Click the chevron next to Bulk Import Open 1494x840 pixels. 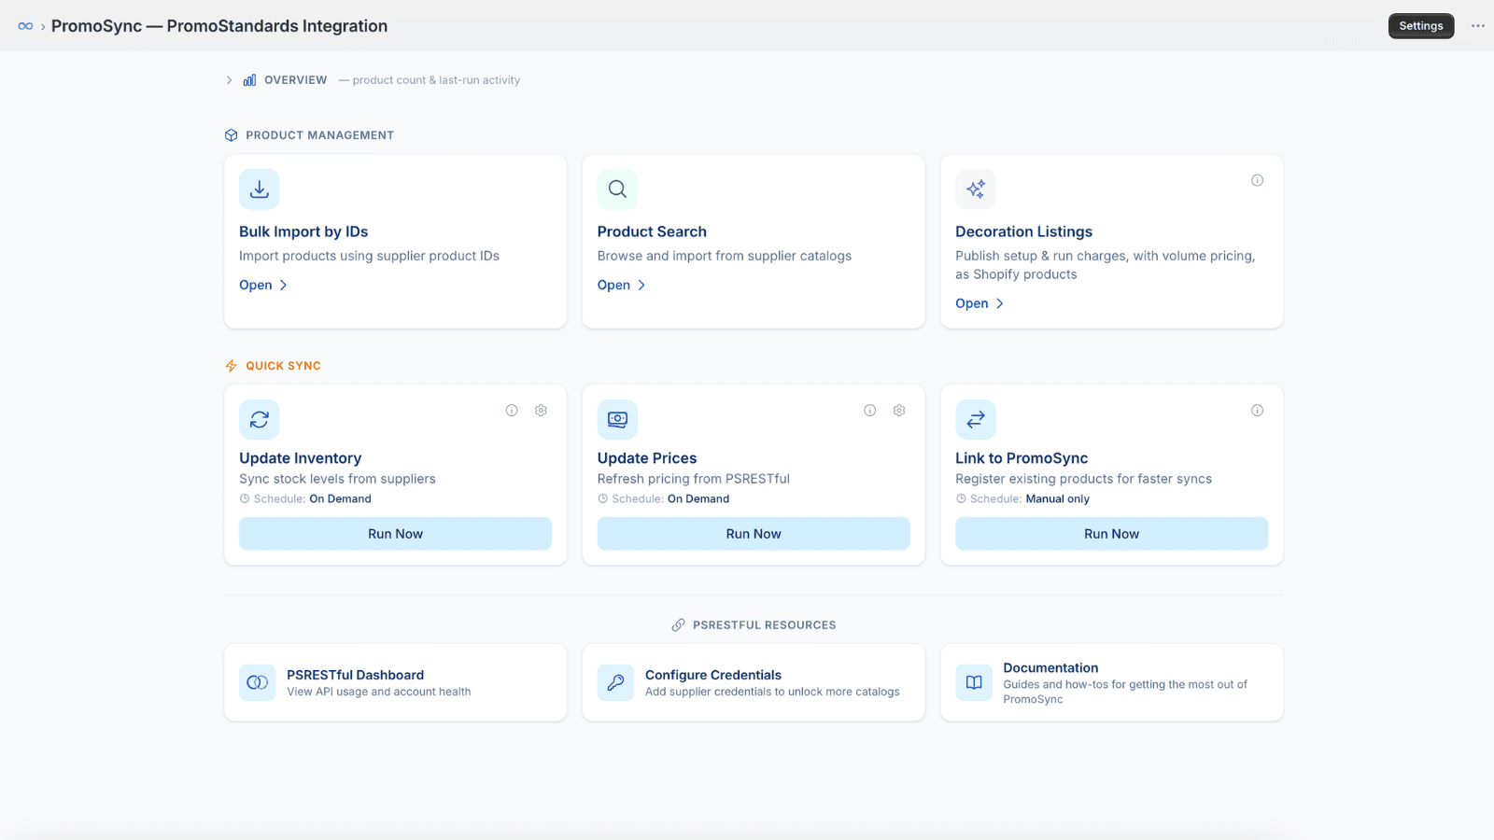coord(283,286)
